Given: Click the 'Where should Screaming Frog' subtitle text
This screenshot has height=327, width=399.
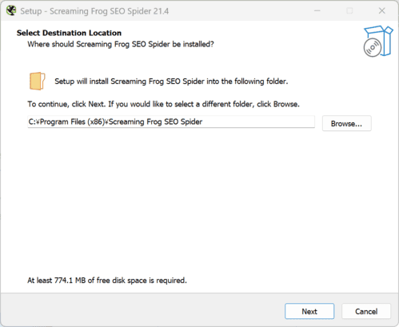Looking at the screenshot, I should click(x=121, y=44).
